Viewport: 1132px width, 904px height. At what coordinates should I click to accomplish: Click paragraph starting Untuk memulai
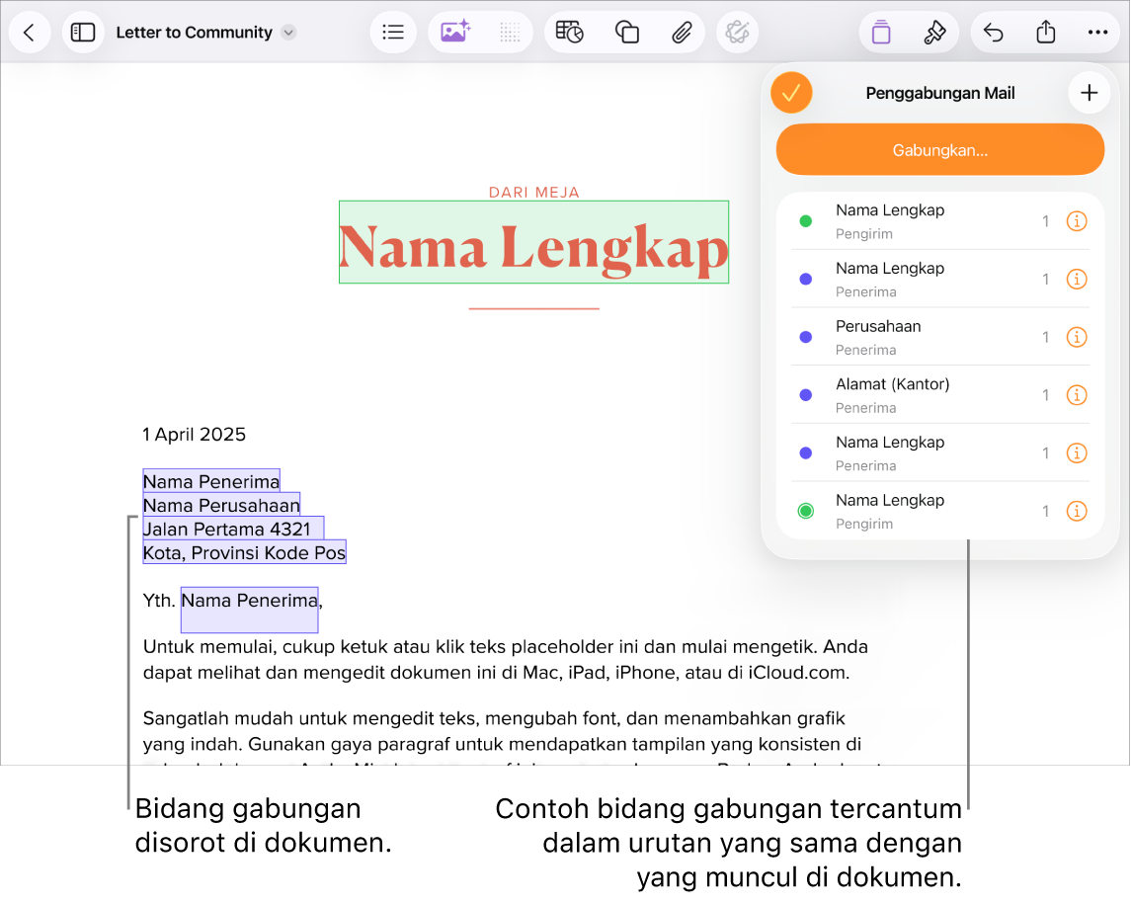(x=506, y=660)
